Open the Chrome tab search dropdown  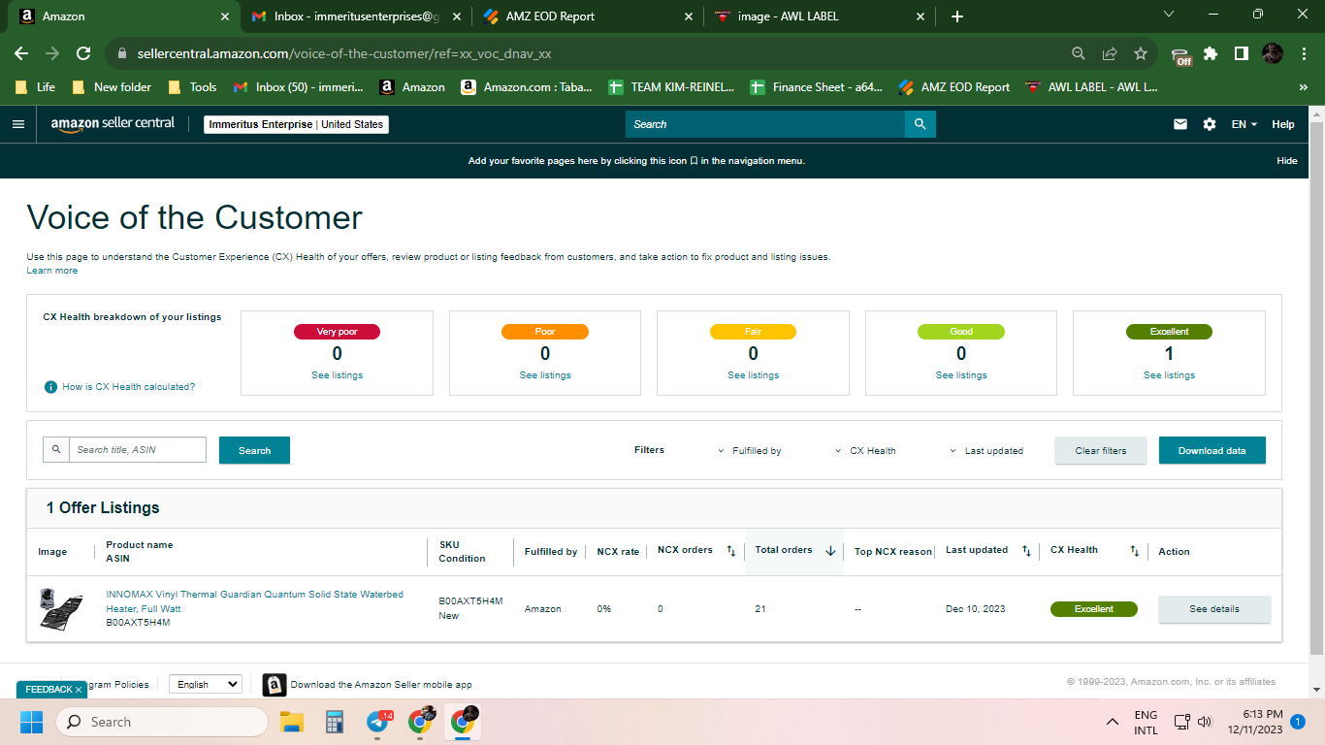(x=1169, y=15)
